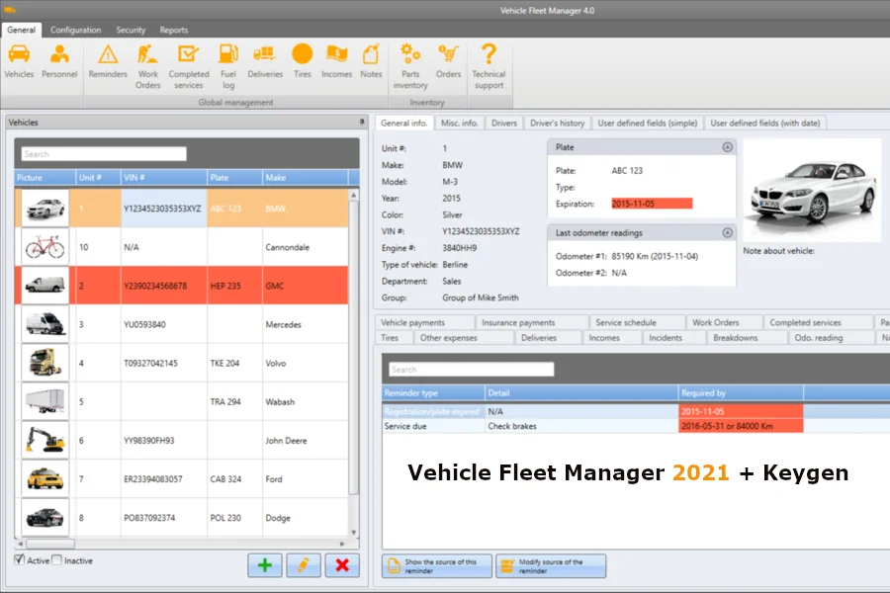Switch to the Configuration ribbon tab
Viewport: 890px width, 593px height.
pyautogui.click(x=75, y=30)
